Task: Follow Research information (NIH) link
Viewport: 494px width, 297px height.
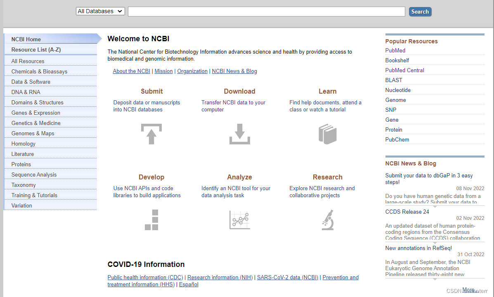Action: click(220, 277)
